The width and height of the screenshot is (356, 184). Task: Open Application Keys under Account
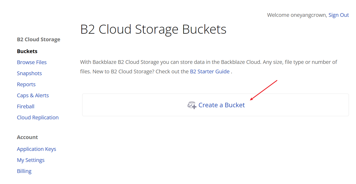click(36, 149)
